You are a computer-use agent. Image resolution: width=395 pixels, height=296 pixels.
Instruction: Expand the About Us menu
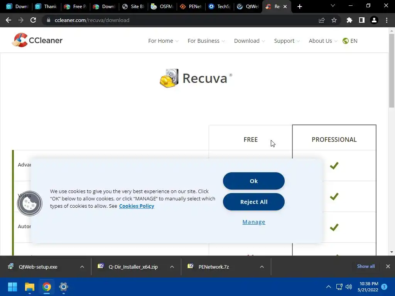pos(323,41)
